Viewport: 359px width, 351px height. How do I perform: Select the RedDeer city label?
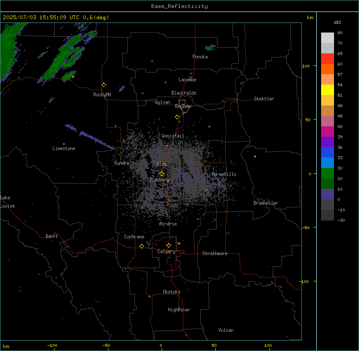(x=183, y=106)
